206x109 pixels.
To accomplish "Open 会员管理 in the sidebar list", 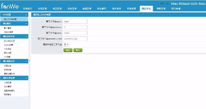I will pos(8,87).
